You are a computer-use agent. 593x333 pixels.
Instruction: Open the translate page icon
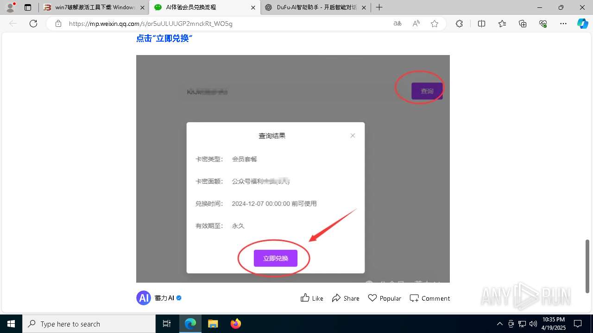397,24
